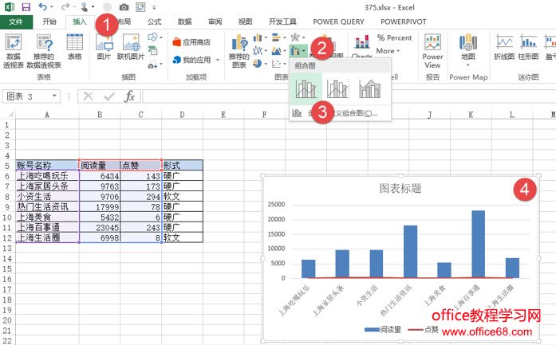
Task: Select header cell 账号名称
Action: tap(47, 165)
